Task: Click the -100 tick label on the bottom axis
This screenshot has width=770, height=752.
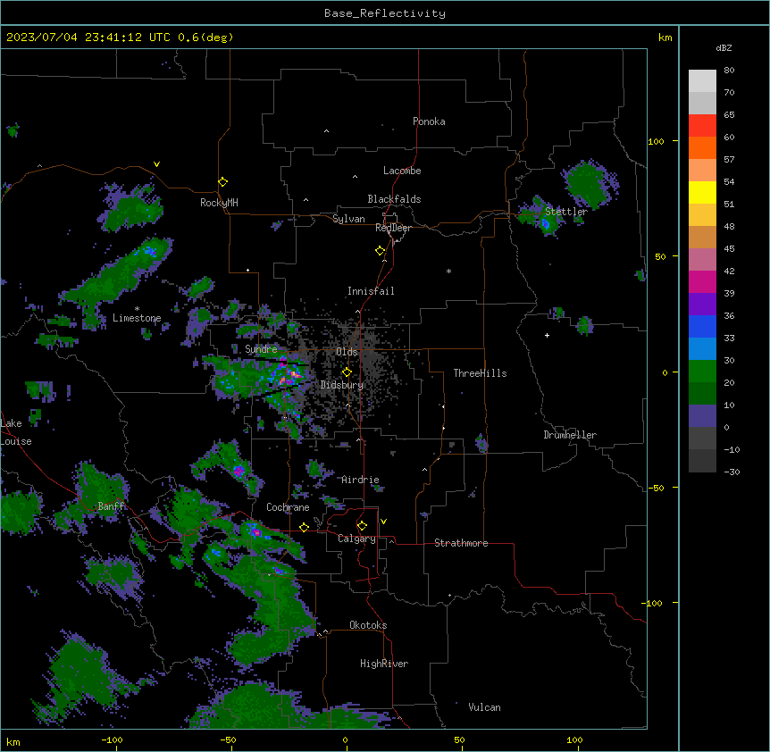Action: click(112, 740)
